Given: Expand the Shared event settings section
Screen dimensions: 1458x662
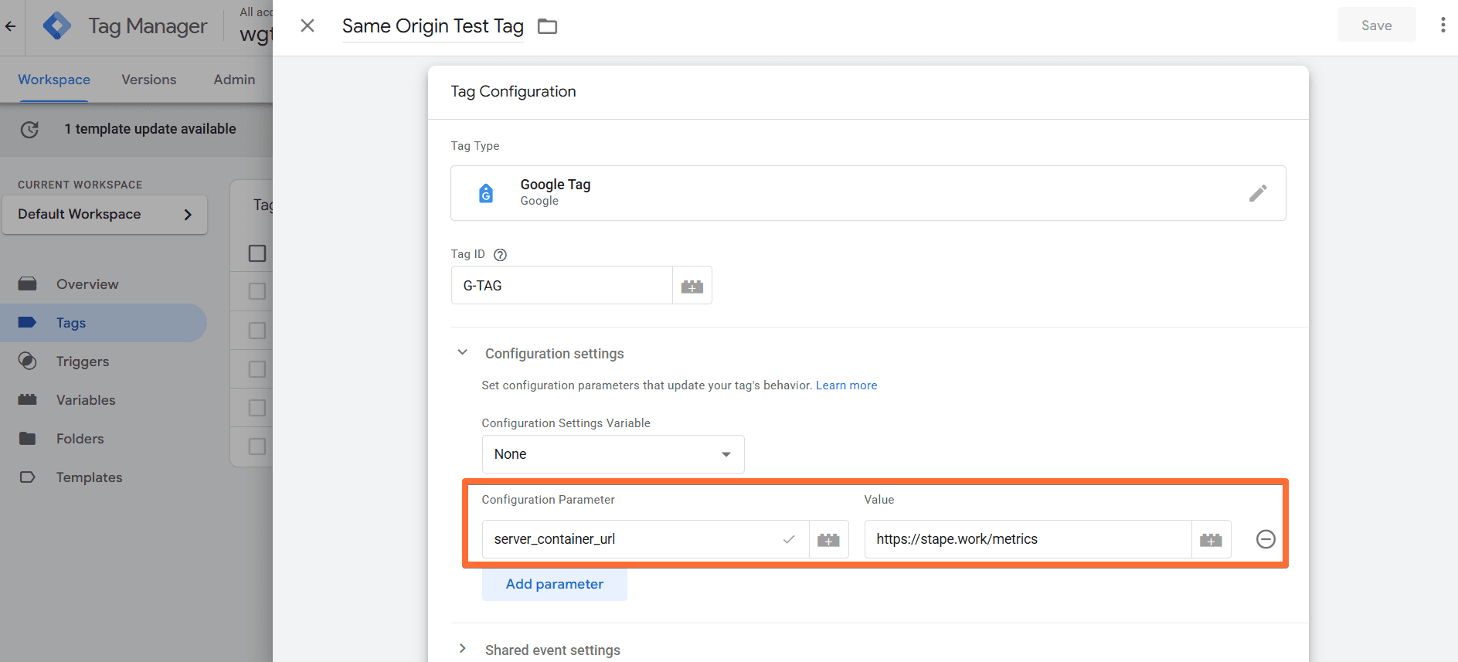Looking at the screenshot, I should (463, 649).
